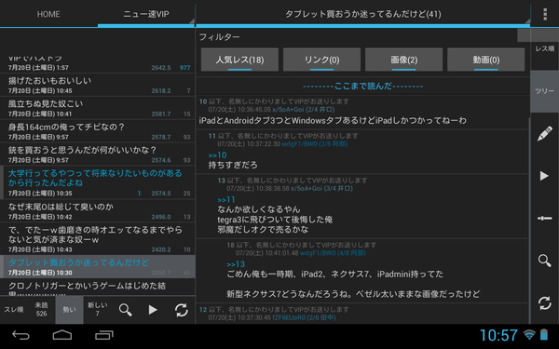This screenshot has width=559, height=349.
Task: Tap play icon in thread list toolbar
Action: 153,310
